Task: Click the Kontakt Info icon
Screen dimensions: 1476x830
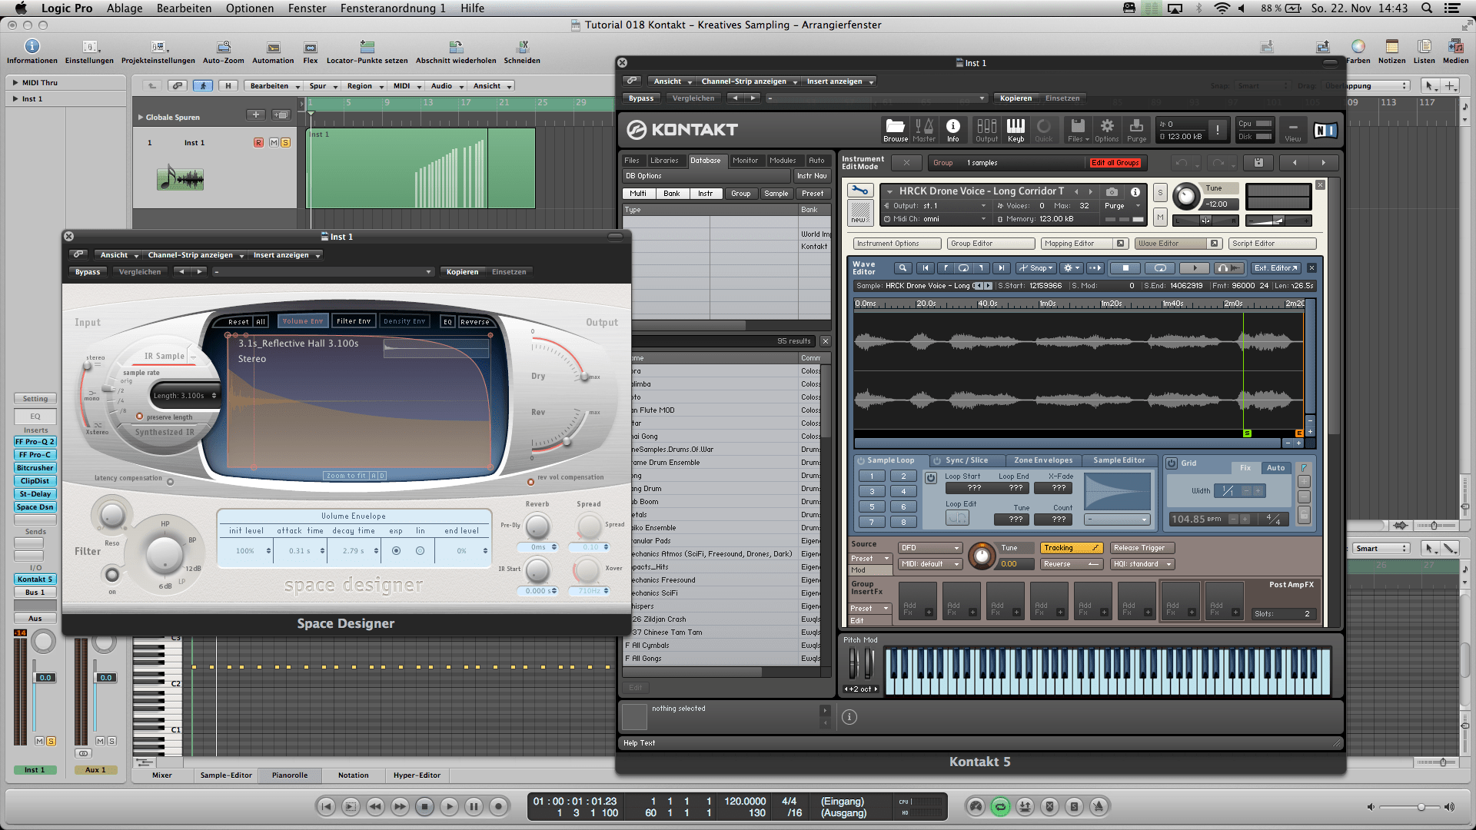Action: tap(952, 127)
